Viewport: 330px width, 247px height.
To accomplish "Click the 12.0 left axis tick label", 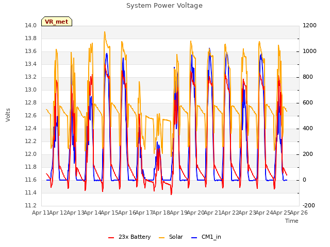I will (30, 154).
